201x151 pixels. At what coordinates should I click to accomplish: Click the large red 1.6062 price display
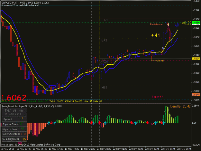(x=14, y=98)
